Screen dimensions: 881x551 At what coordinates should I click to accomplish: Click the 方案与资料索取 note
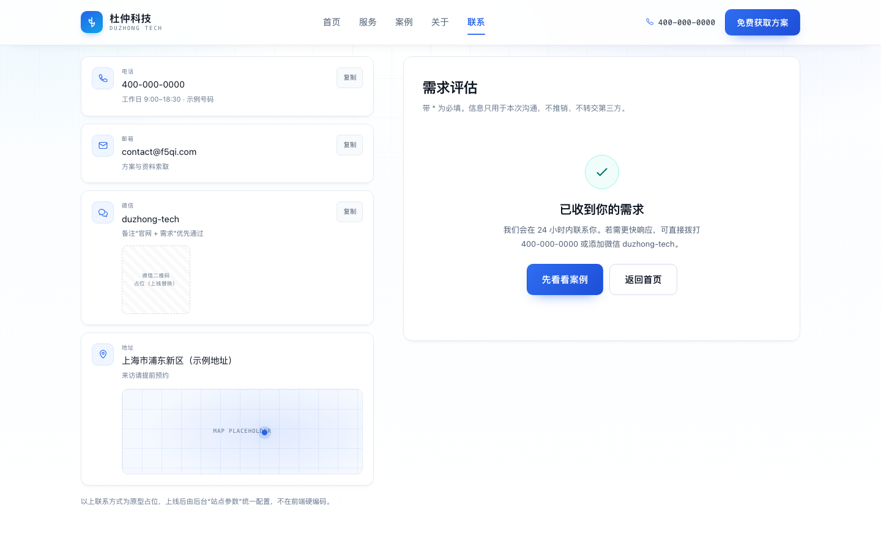pyautogui.click(x=146, y=167)
